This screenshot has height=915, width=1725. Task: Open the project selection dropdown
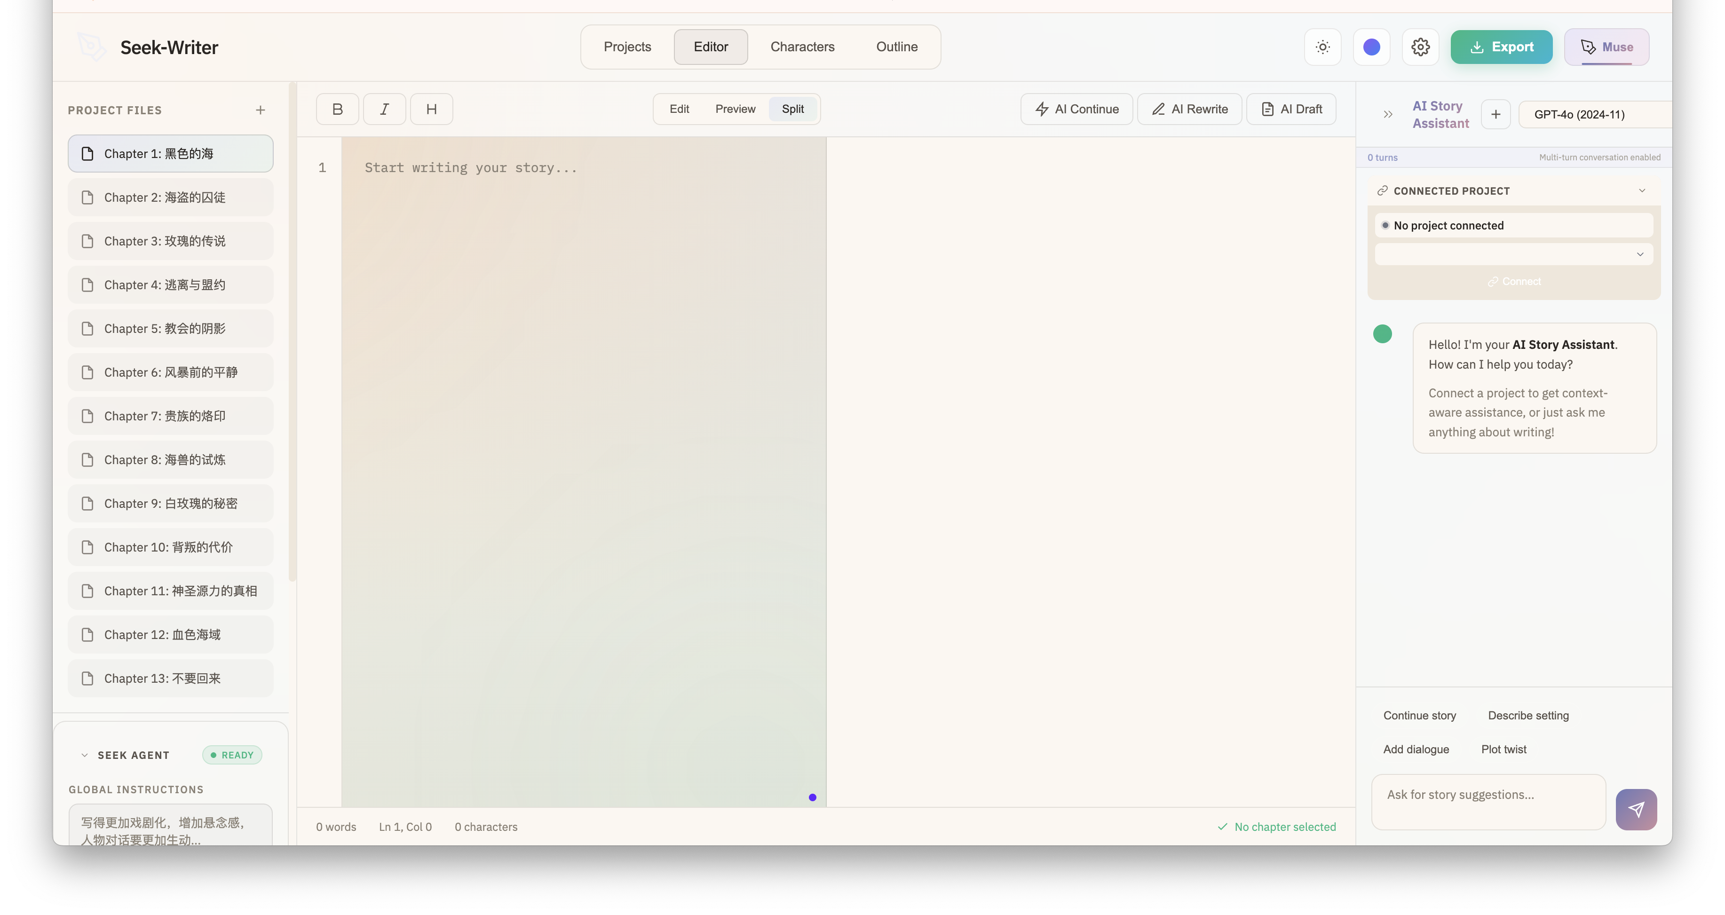click(x=1513, y=254)
